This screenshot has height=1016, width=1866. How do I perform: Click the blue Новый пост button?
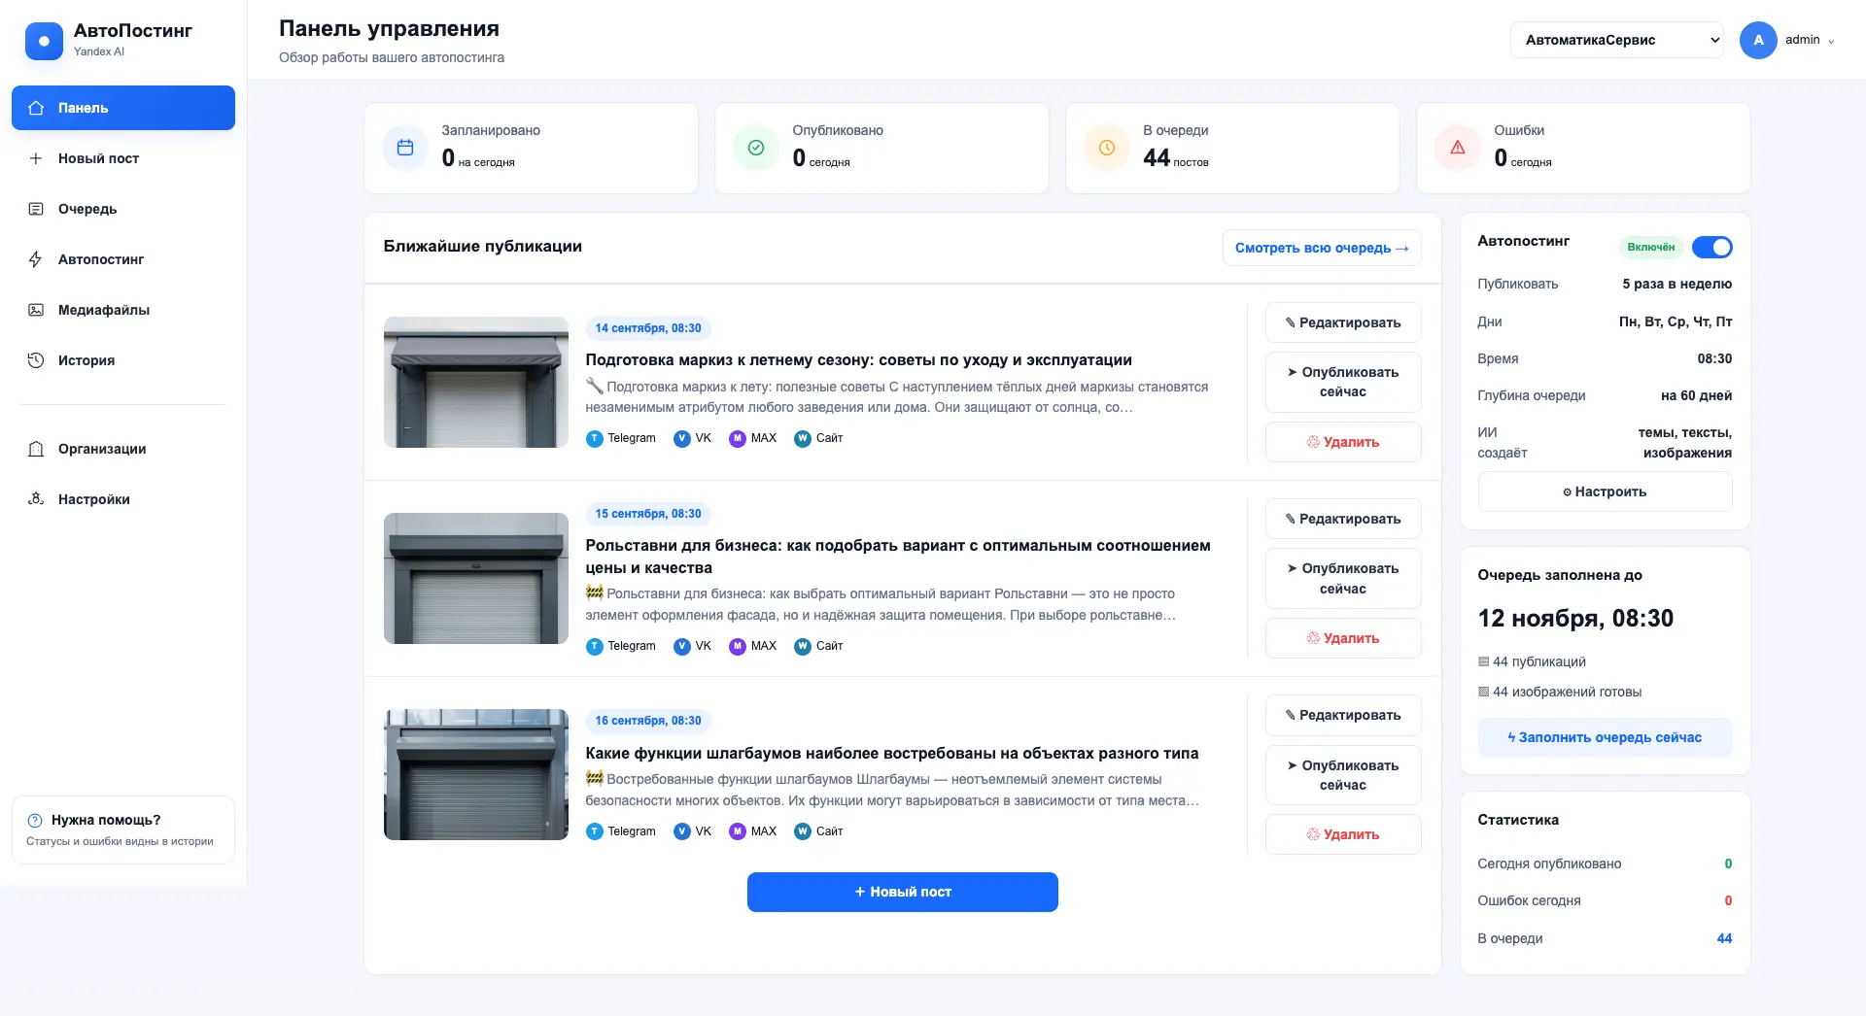point(903,892)
